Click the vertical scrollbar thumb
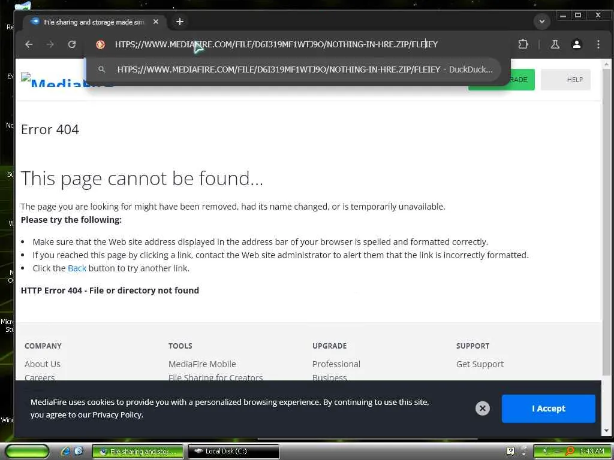Image resolution: width=614 pixels, height=460 pixels. (606, 221)
